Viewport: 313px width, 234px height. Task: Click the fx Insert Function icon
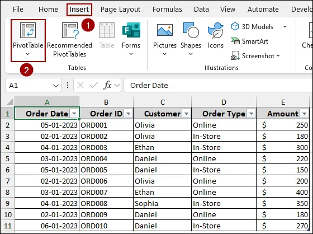click(107, 86)
